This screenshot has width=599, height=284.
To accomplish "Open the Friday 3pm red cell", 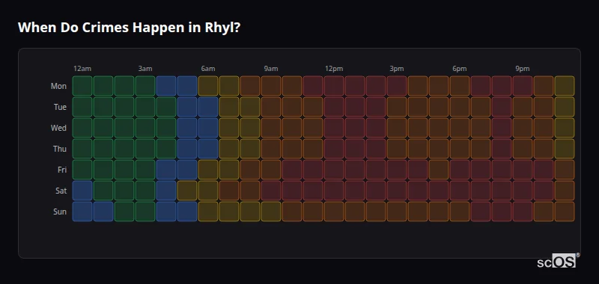I will click(397, 170).
